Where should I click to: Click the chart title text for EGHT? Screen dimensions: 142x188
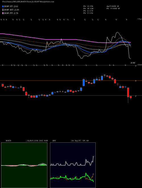(x=28, y=2)
